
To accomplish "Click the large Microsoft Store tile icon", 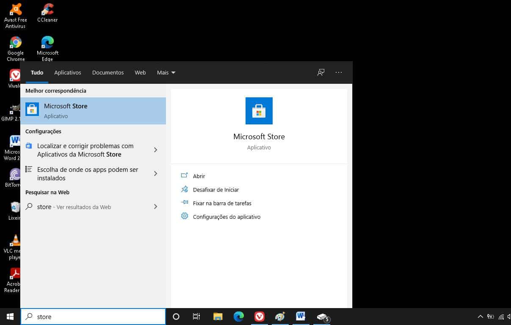I will click(x=259, y=111).
